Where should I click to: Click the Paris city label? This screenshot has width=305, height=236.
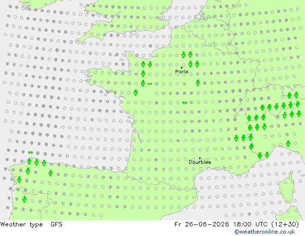pyautogui.click(x=182, y=71)
